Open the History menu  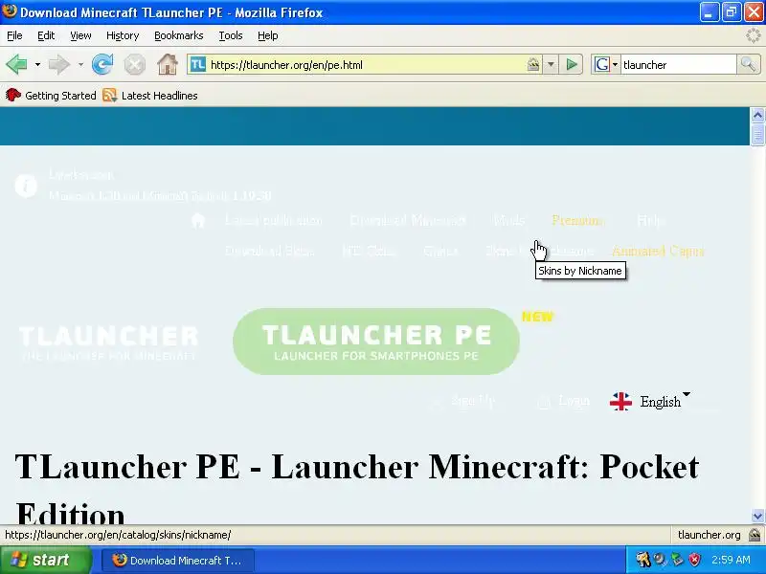(x=123, y=35)
